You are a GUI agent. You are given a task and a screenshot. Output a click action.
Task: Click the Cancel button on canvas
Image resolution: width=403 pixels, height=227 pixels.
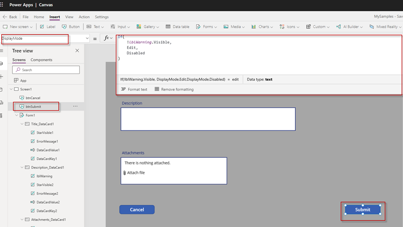[x=137, y=209]
